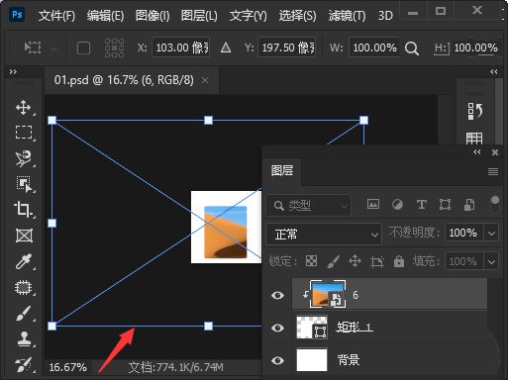Open the table-like panel icon on right dock
The height and width of the screenshot is (380, 508).
(x=474, y=139)
